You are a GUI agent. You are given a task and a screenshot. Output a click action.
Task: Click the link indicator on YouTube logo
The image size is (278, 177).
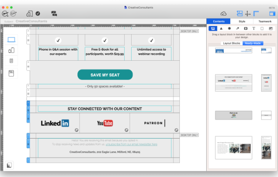[126, 130]
